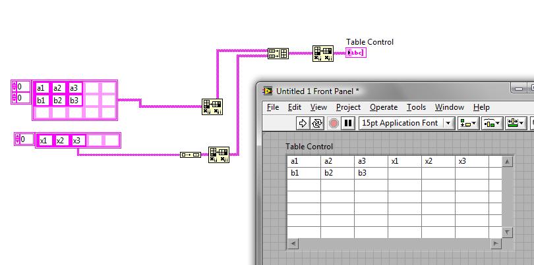Click the b1 element in array constant
534x265 pixels.
click(x=43, y=100)
